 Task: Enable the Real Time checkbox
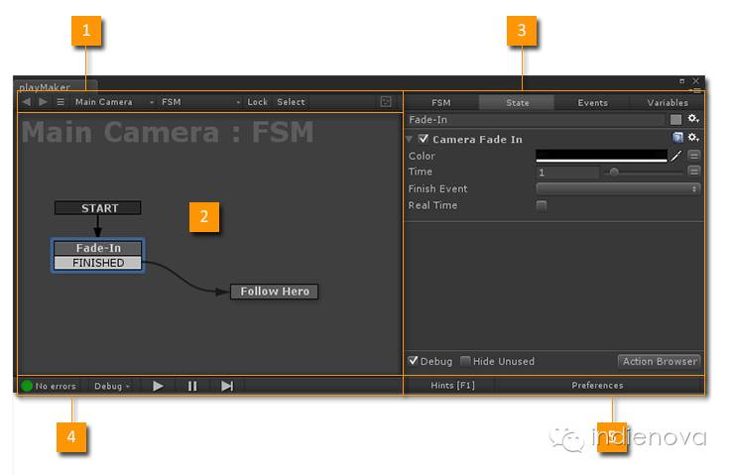pyautogui.click(x=542, y=205)
